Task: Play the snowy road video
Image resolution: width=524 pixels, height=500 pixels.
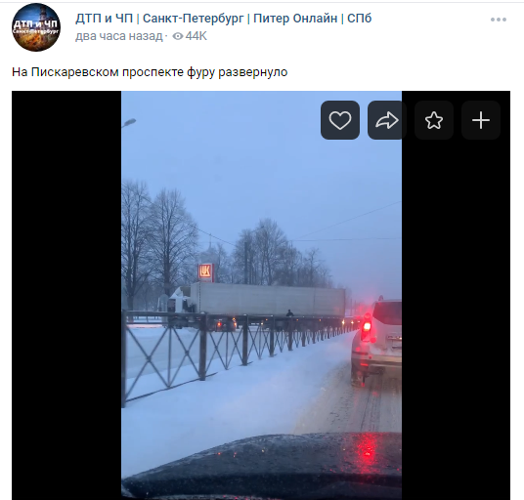Action: coord(261,295)
